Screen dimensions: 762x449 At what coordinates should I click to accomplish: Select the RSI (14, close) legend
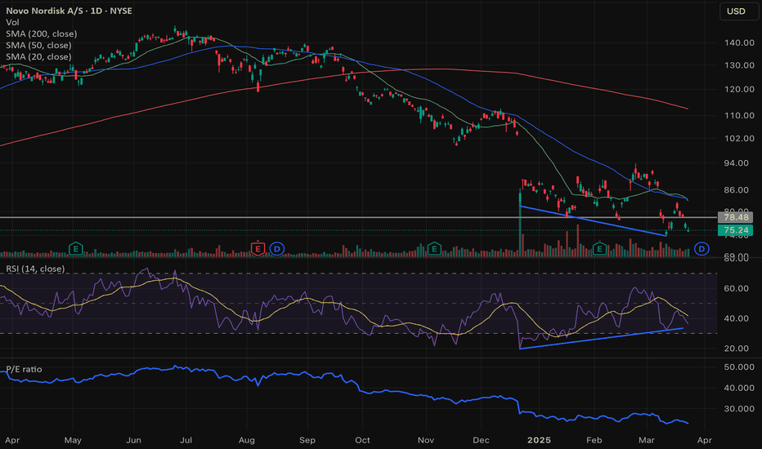point(35,269)
